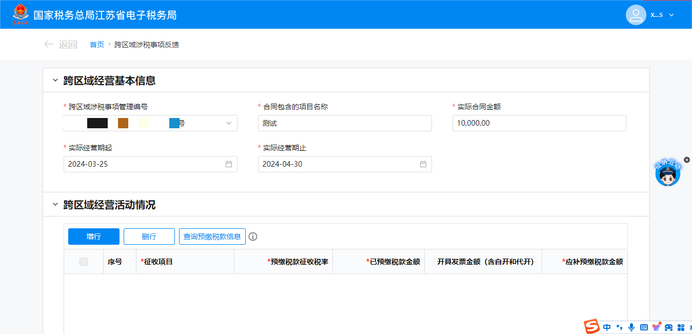Viewport: 692px width, 334px height.
Task: Click the microphone voice input icon
Action: pyautogui.click(x=631, y=327)
